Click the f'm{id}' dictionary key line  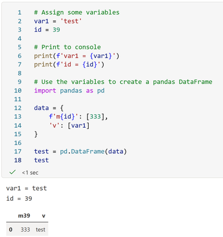(78, 117)
